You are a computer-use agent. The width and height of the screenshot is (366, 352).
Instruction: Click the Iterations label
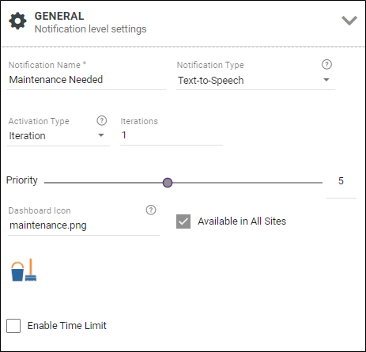pyautogui.click(x=139, y=121)
